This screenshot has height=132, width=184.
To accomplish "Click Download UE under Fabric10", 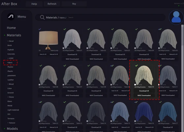I will [x=144, y=91].
